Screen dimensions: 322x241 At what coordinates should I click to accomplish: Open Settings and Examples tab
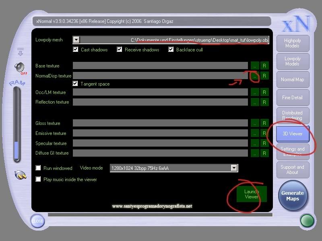pyautogui.click(x=293, y=152)
